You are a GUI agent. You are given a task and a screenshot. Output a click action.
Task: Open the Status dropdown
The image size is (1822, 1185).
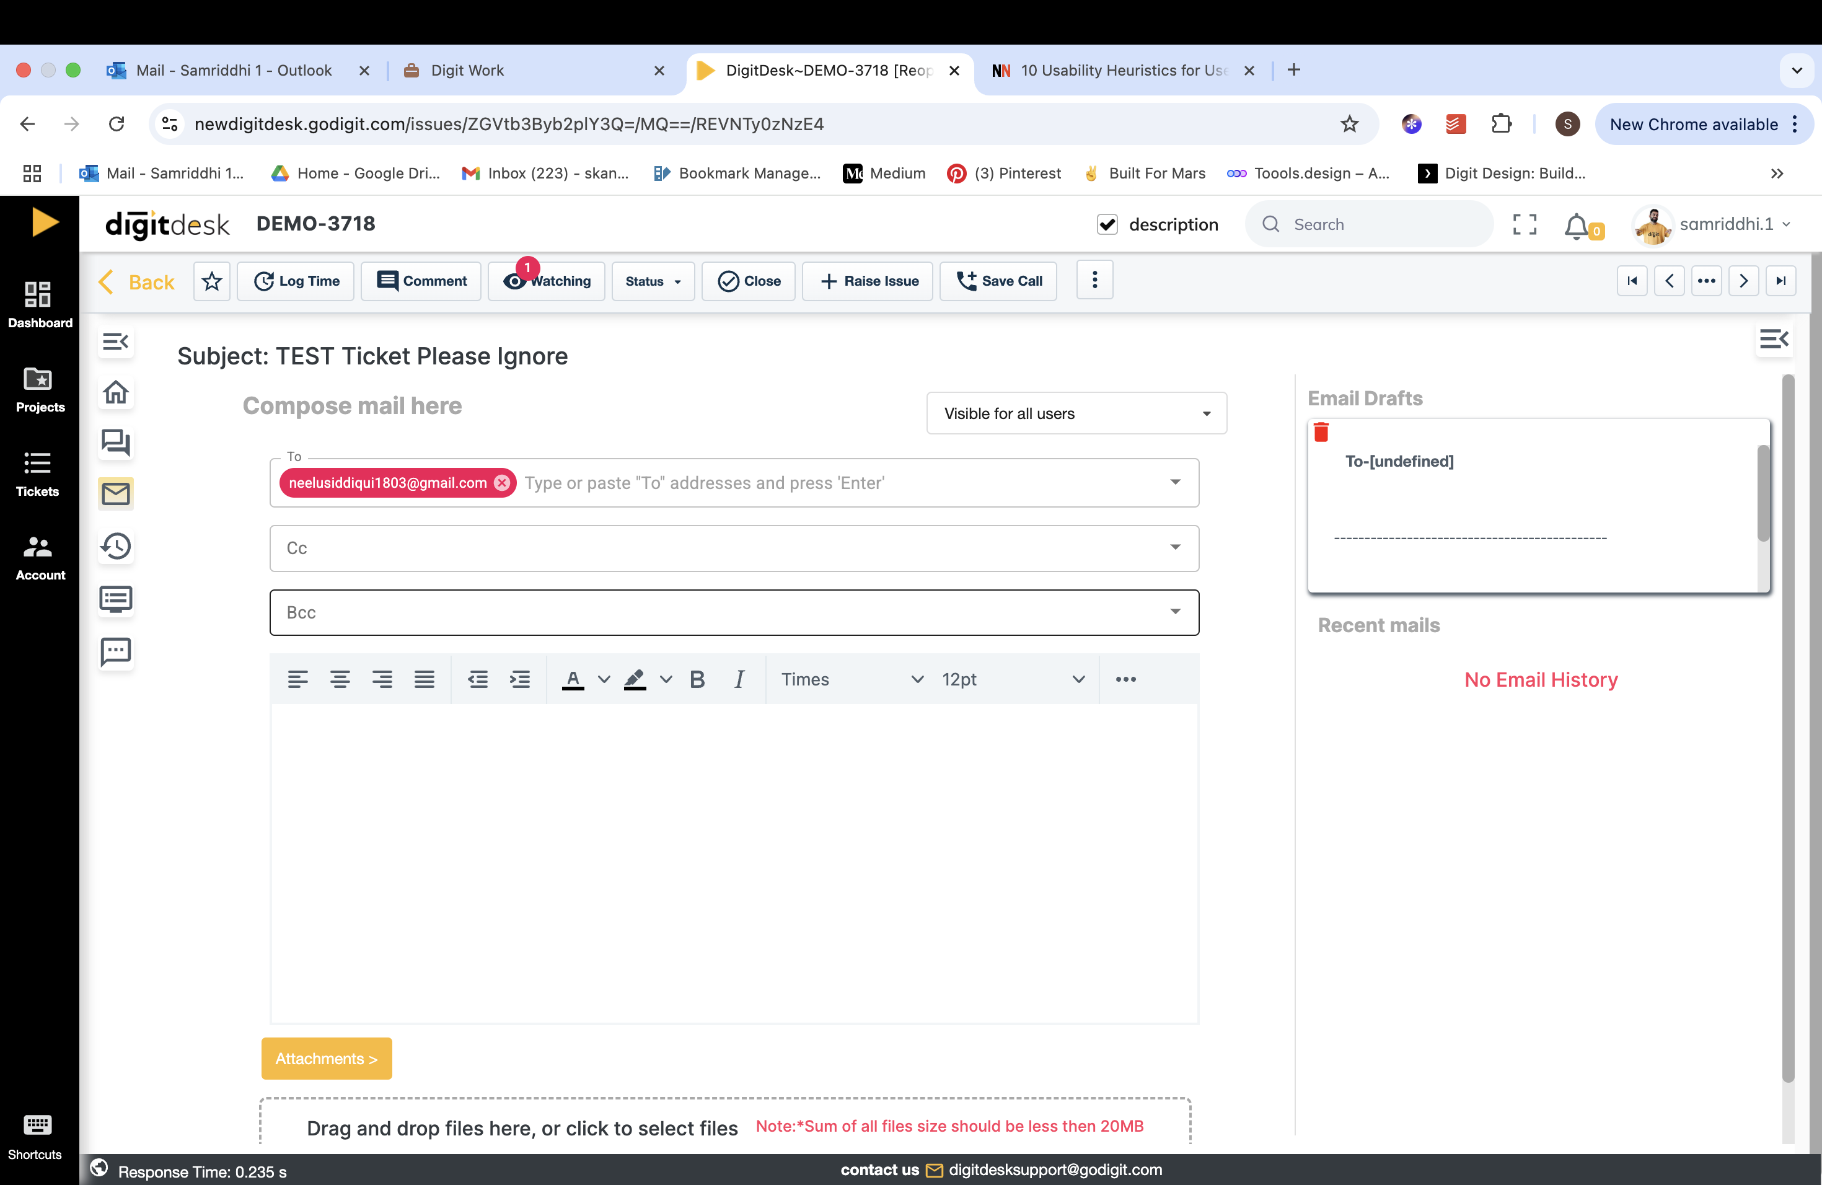pos(653,281)
